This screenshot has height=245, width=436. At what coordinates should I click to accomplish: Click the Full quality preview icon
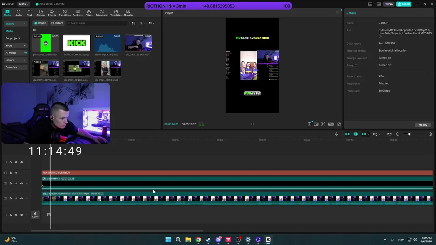tap(316, 124)
